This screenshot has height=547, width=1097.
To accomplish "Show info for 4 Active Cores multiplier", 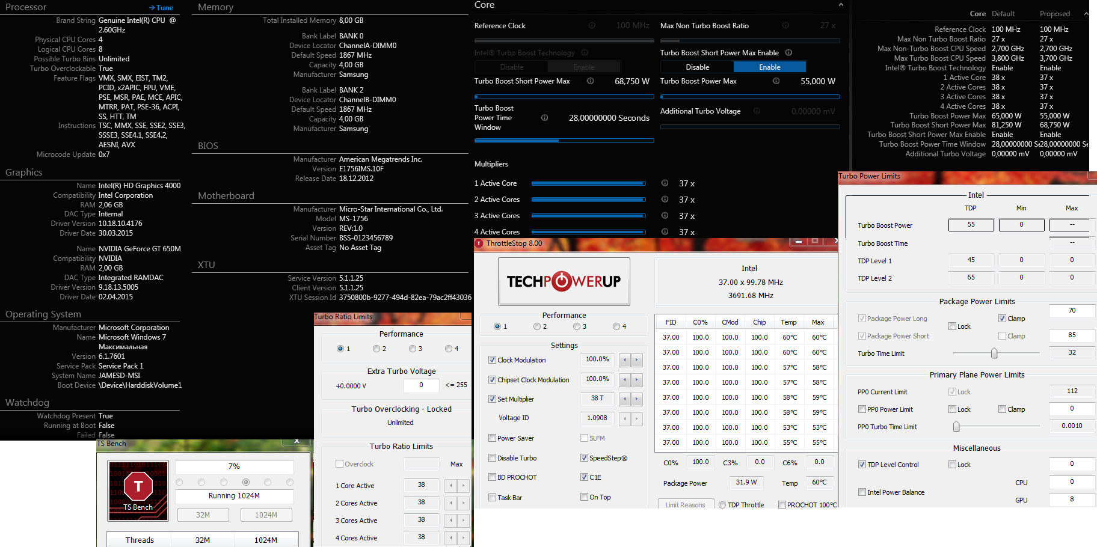I will [x=665, y=231].
